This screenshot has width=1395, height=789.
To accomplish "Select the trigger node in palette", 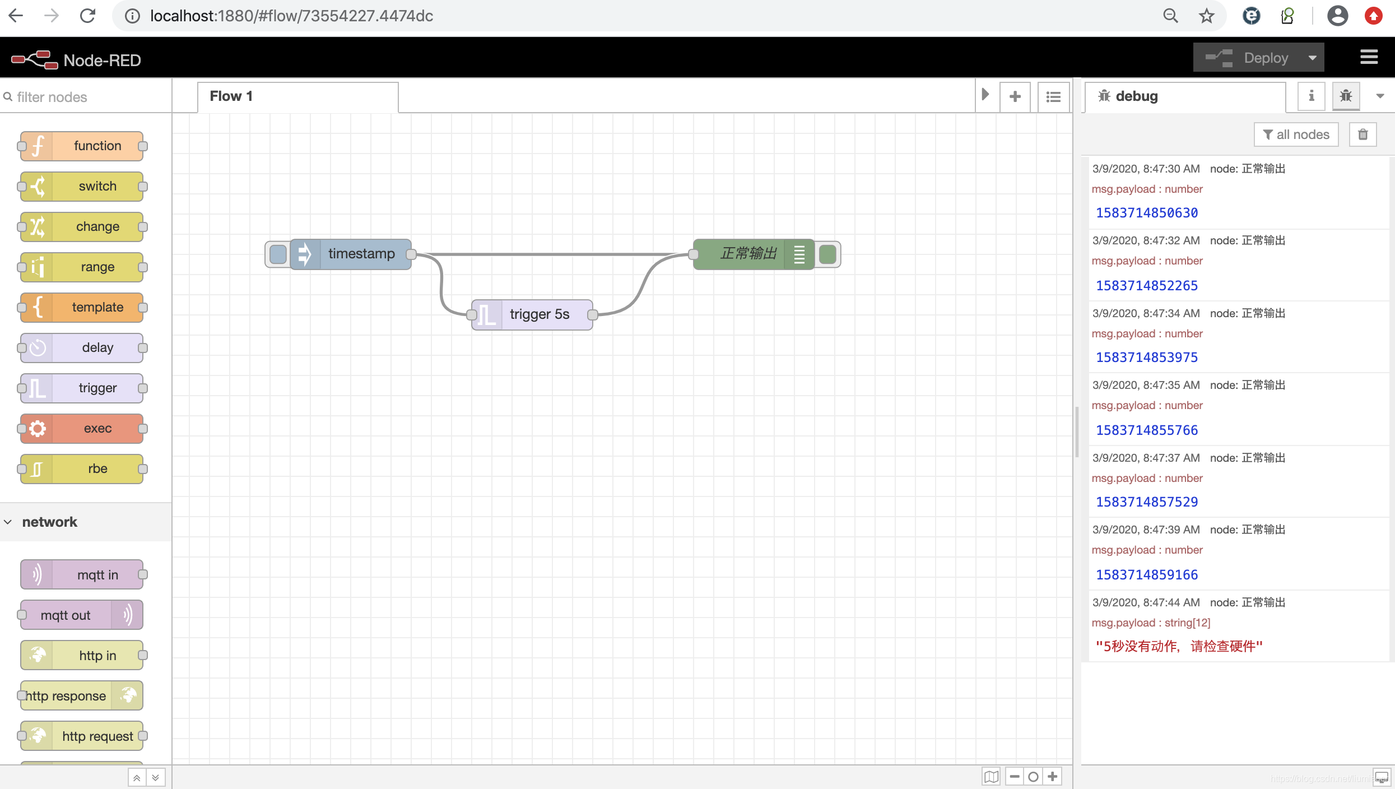I will pyautogui.click(x=82, y=388).
